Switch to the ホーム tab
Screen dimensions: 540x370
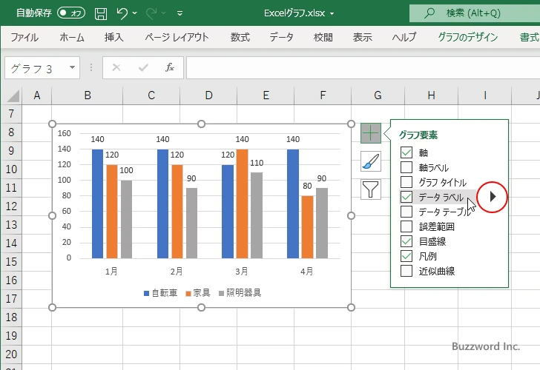click(72, 37)
